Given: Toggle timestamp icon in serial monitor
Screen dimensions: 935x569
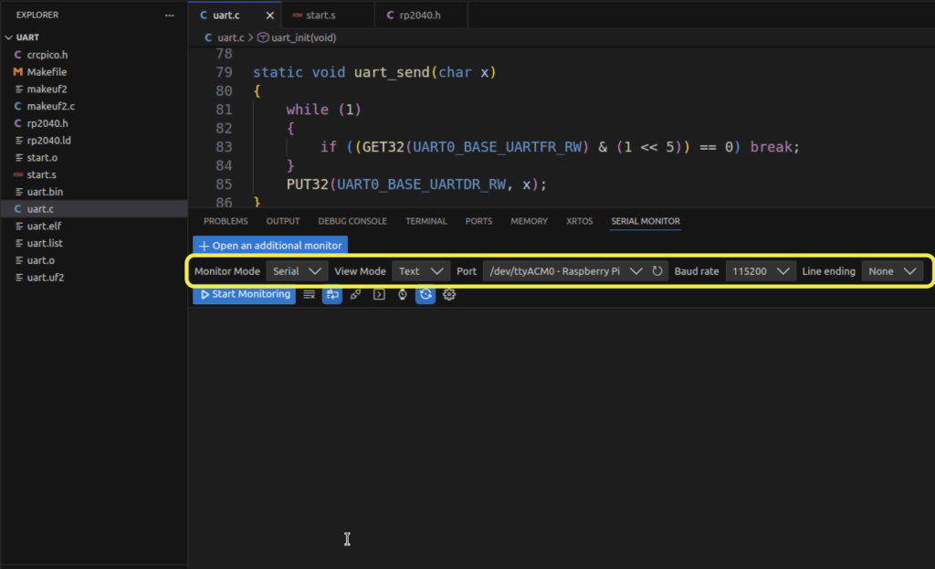Looking at the screenshot, I should tap(402, 295).
